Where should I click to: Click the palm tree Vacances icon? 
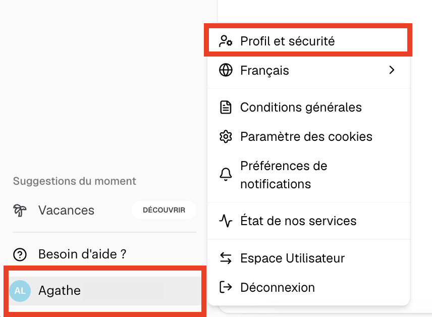coord(20,210)
